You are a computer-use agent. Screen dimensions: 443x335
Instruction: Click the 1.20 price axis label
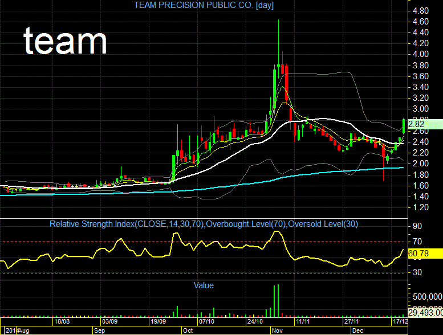click(421, 207)
